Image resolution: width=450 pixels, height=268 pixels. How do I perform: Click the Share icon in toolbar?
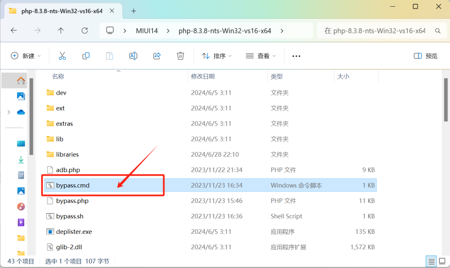[157, 56]
